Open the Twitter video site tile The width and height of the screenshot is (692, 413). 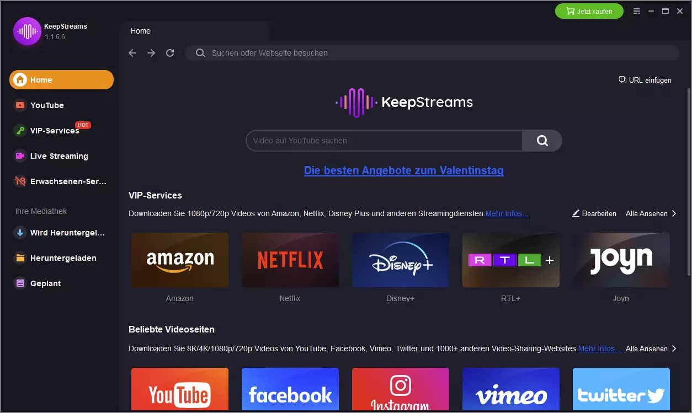(621, 390)
